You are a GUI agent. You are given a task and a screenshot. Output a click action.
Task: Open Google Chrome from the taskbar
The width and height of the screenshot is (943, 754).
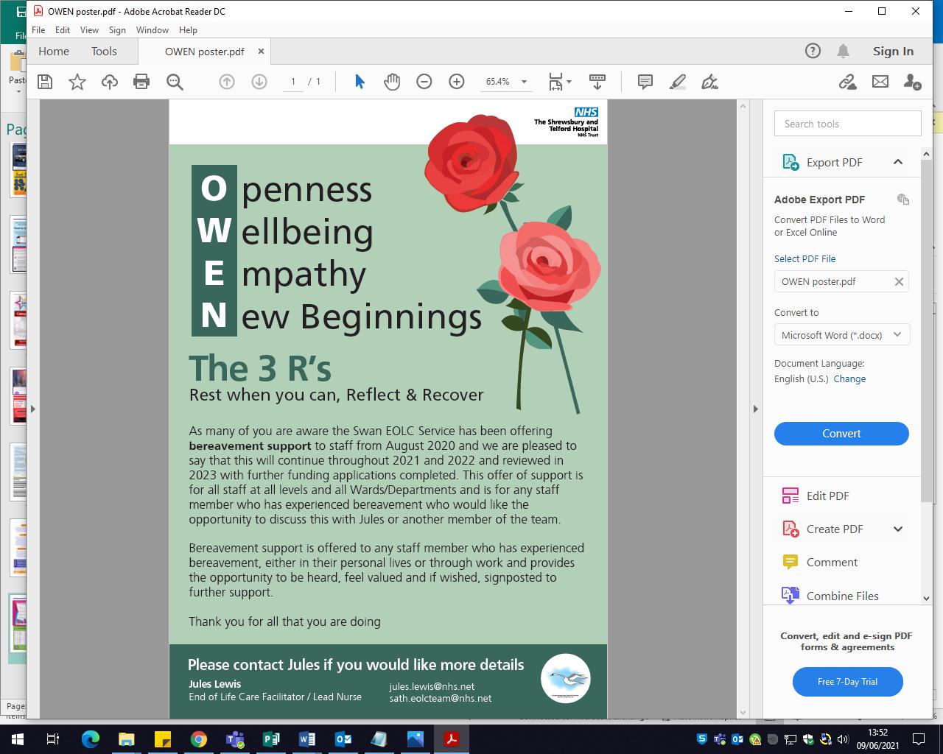point(199,739)
